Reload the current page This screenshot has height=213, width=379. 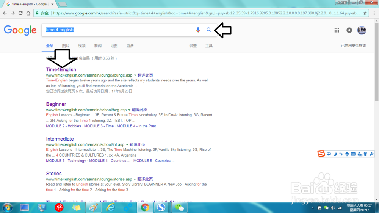tap(20, 13)
